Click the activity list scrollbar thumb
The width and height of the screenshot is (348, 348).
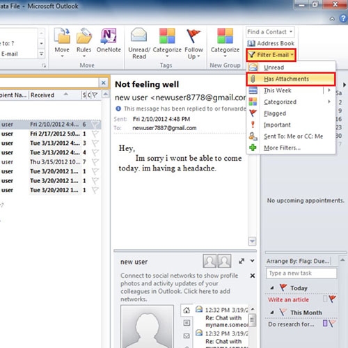[252, 320]
